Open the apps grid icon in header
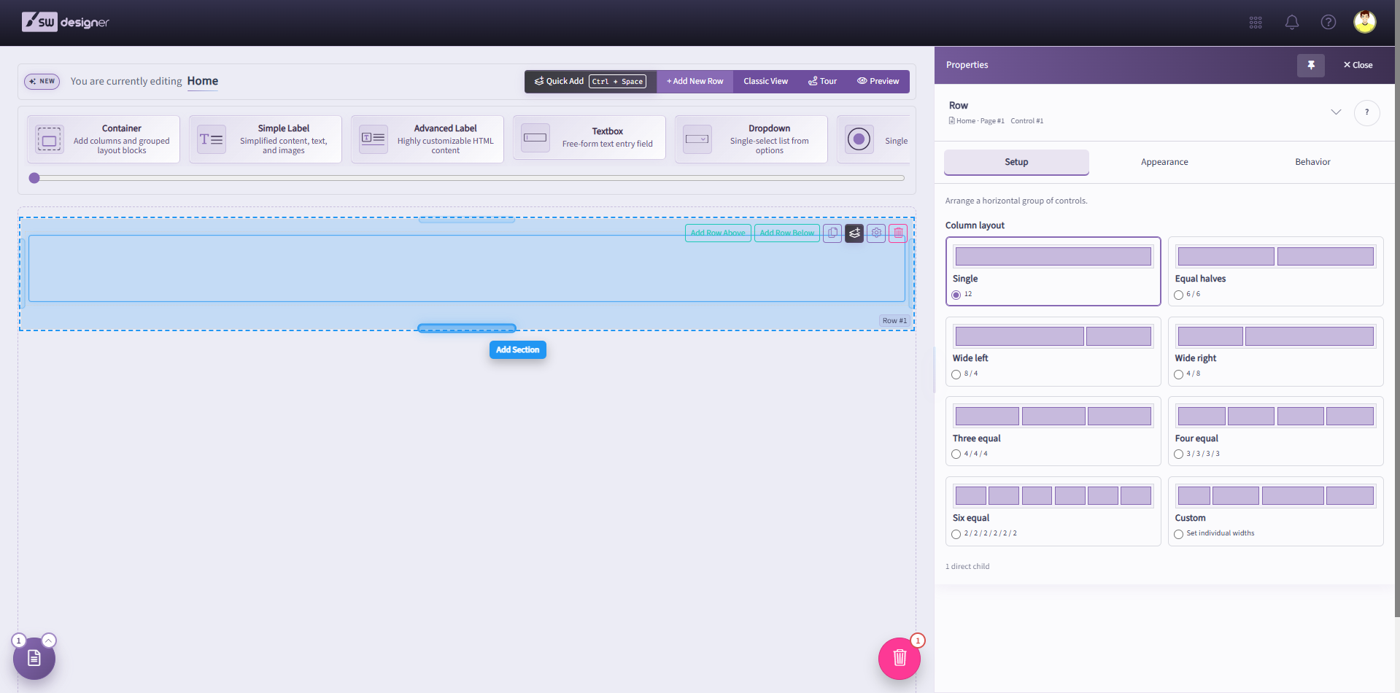1400x693 pixels. pyautogui.click(x=1256, y=23)
